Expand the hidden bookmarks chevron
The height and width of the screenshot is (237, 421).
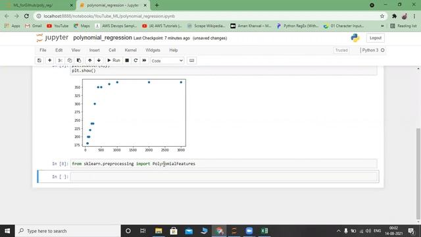pyautogui.click(x=382, y=26)
